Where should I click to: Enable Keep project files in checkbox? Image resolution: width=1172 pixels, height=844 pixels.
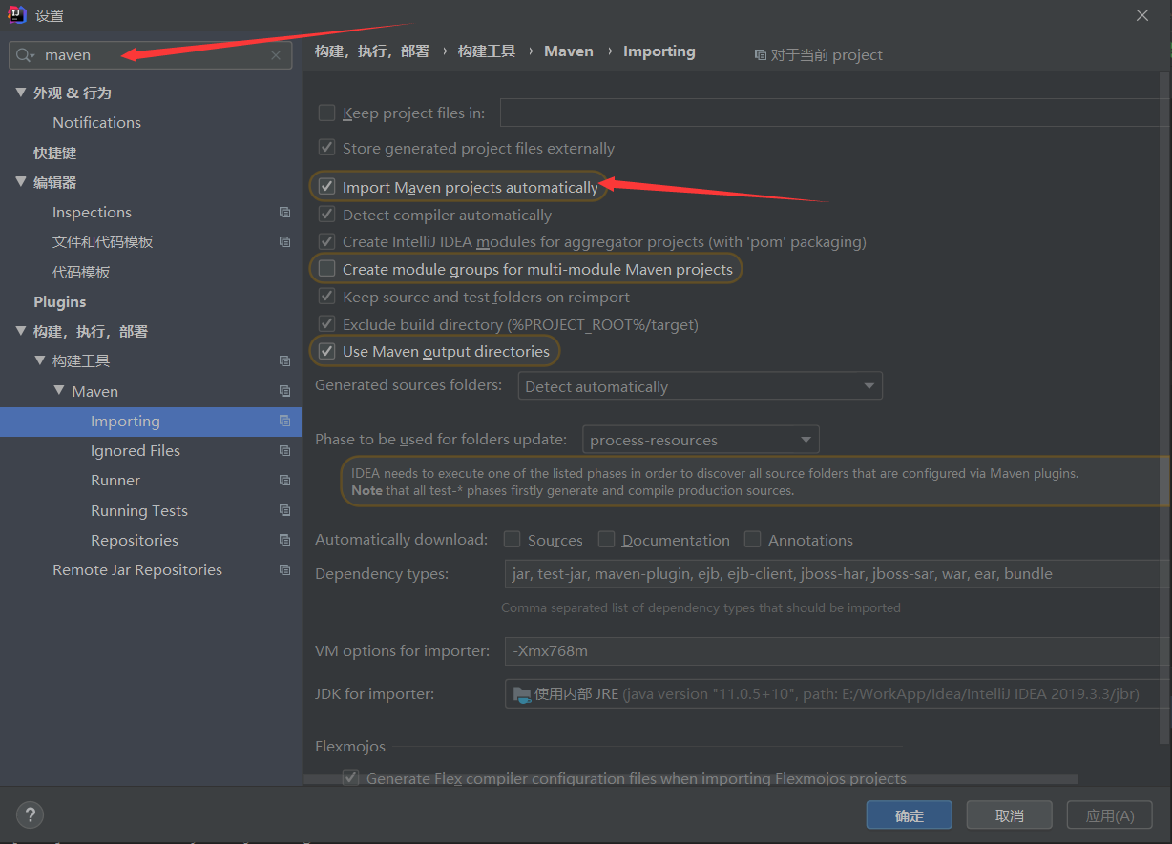coord(326,113)
